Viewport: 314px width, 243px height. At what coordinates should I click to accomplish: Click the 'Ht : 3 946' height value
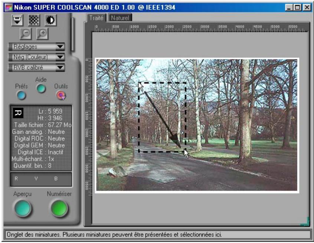coord(50,118)
